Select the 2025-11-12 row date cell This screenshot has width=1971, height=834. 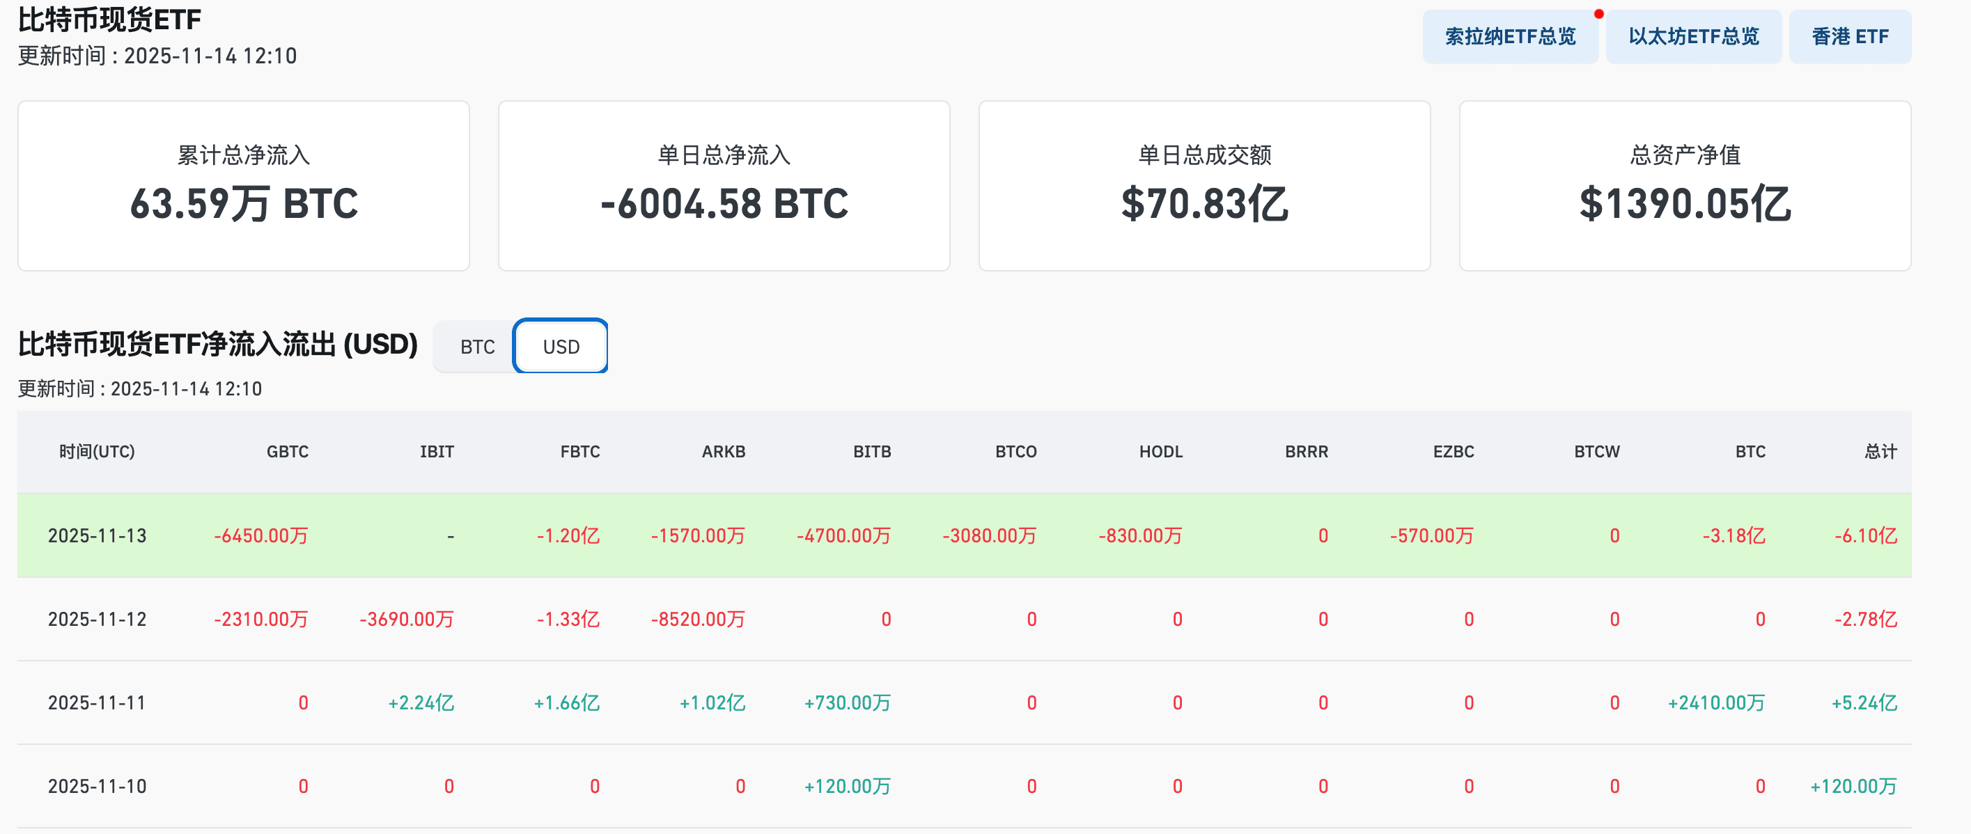point(98,618)
